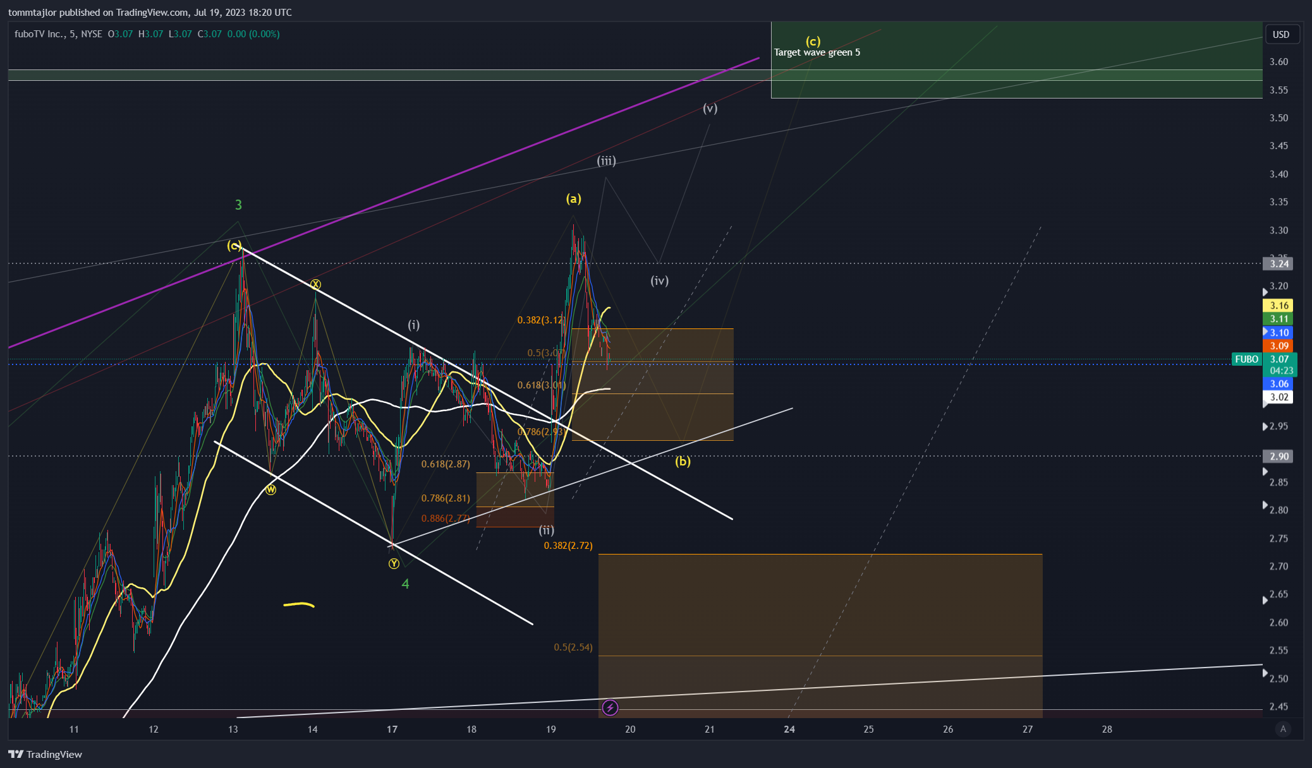Click the white arrow beside 2.50
This screenshot has height=768, width=1312.
pos(1265,673)
